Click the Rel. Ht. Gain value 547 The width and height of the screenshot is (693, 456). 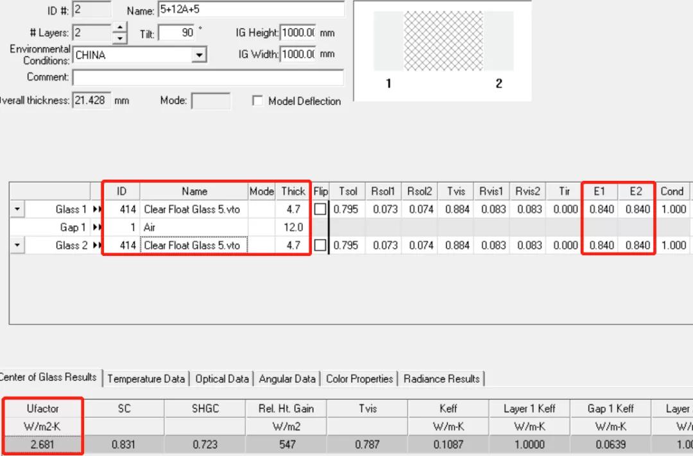(286, 444)
